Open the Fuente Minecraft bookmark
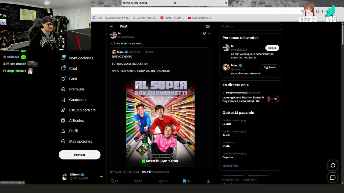This screenshot has height=193, width=344. [172, 18]
